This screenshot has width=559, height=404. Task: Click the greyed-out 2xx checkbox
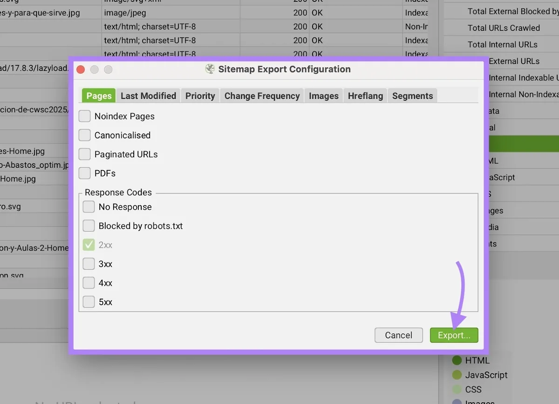tap(89, 245)
